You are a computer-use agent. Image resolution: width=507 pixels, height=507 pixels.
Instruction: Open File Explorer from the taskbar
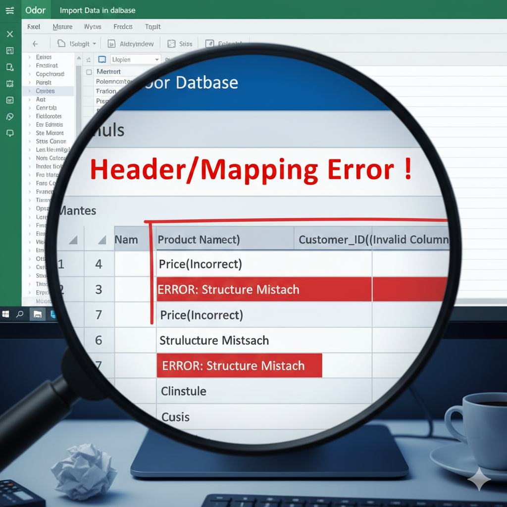click(x=37, y=314)
